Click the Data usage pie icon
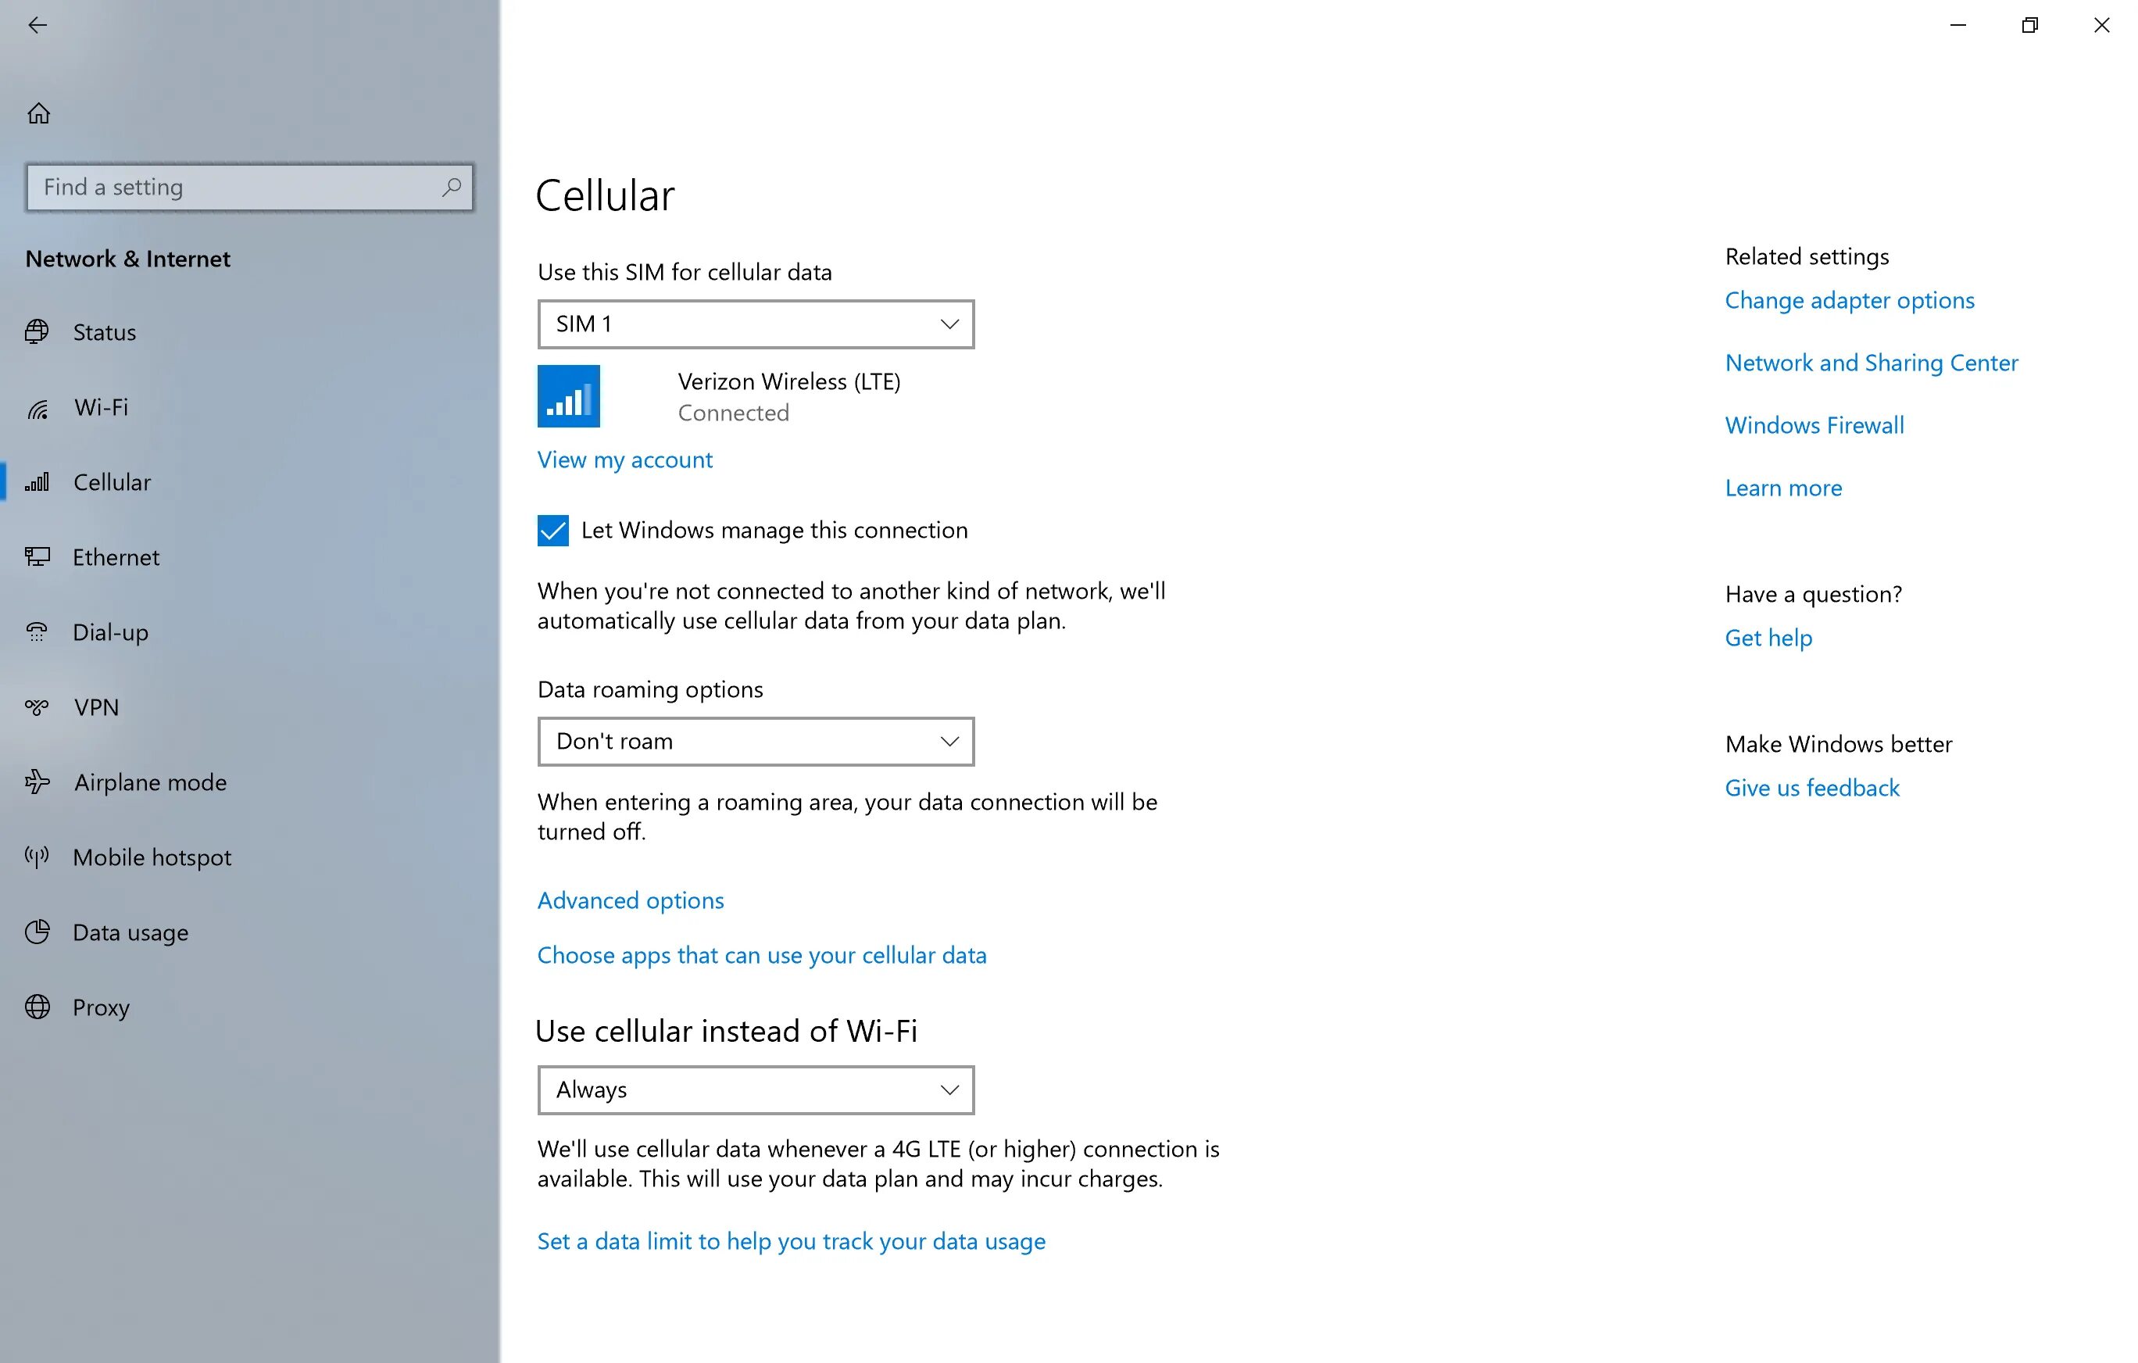The width and height of the screenshot is (2138, 1363). (x=38, y=932)
